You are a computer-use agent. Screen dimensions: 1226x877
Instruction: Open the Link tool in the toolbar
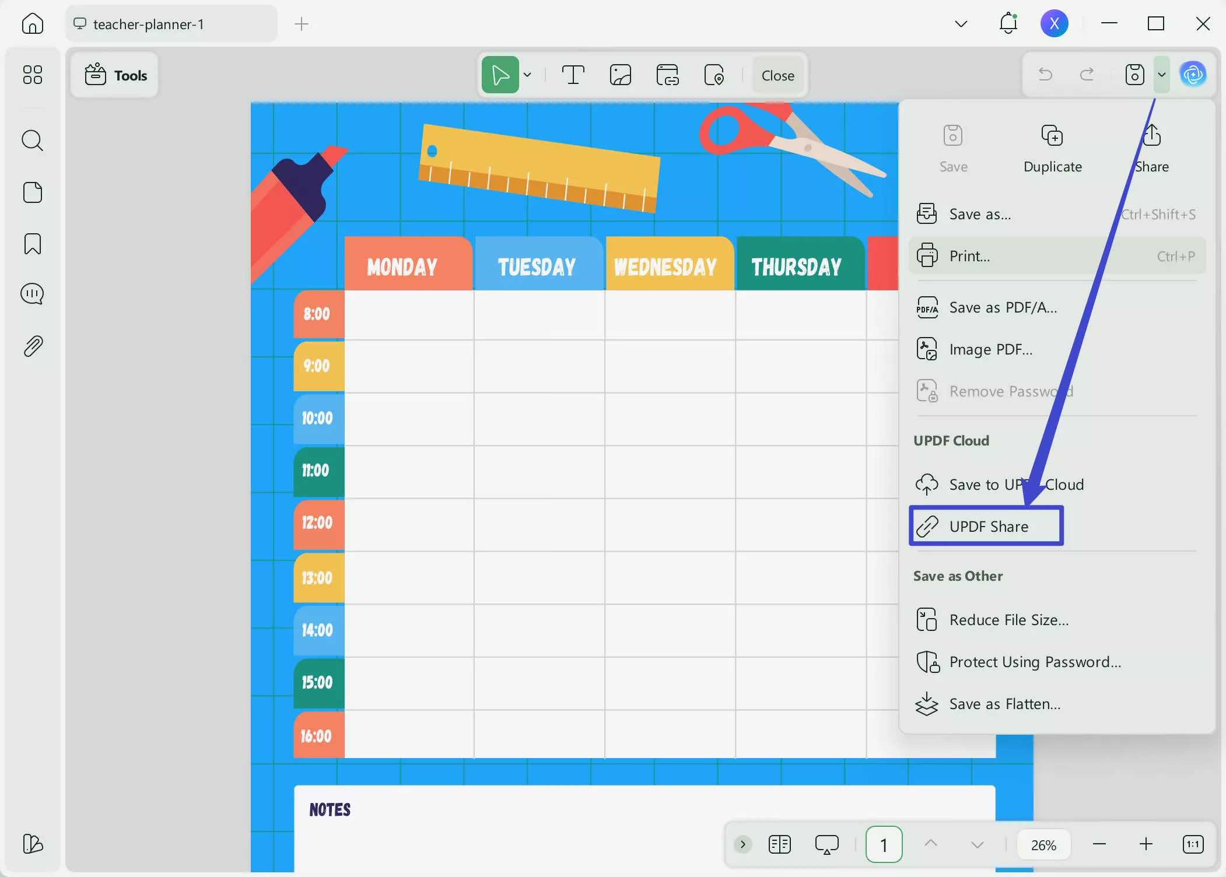click(668, 75)
